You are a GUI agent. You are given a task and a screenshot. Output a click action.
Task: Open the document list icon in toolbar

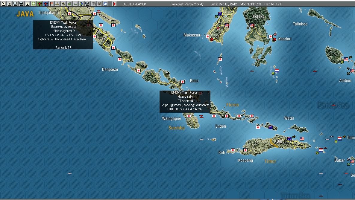[10, 4]
